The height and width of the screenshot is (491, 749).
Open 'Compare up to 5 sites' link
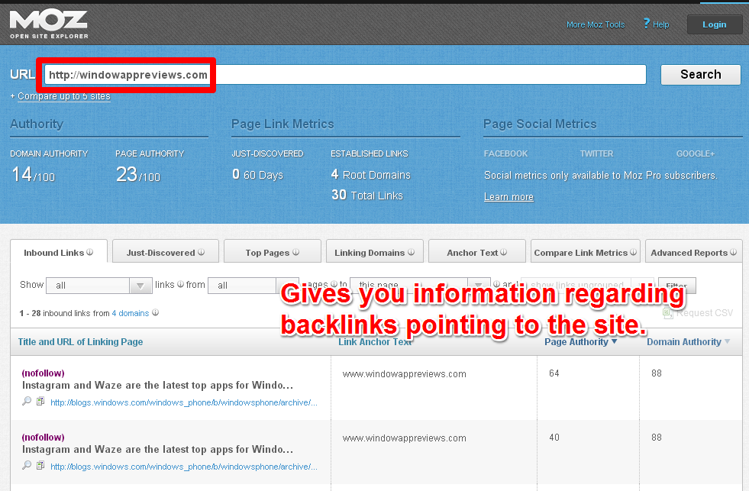pos(63,96)
